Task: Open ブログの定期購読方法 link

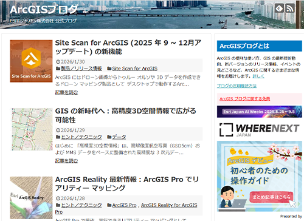Action: [237, 86]
